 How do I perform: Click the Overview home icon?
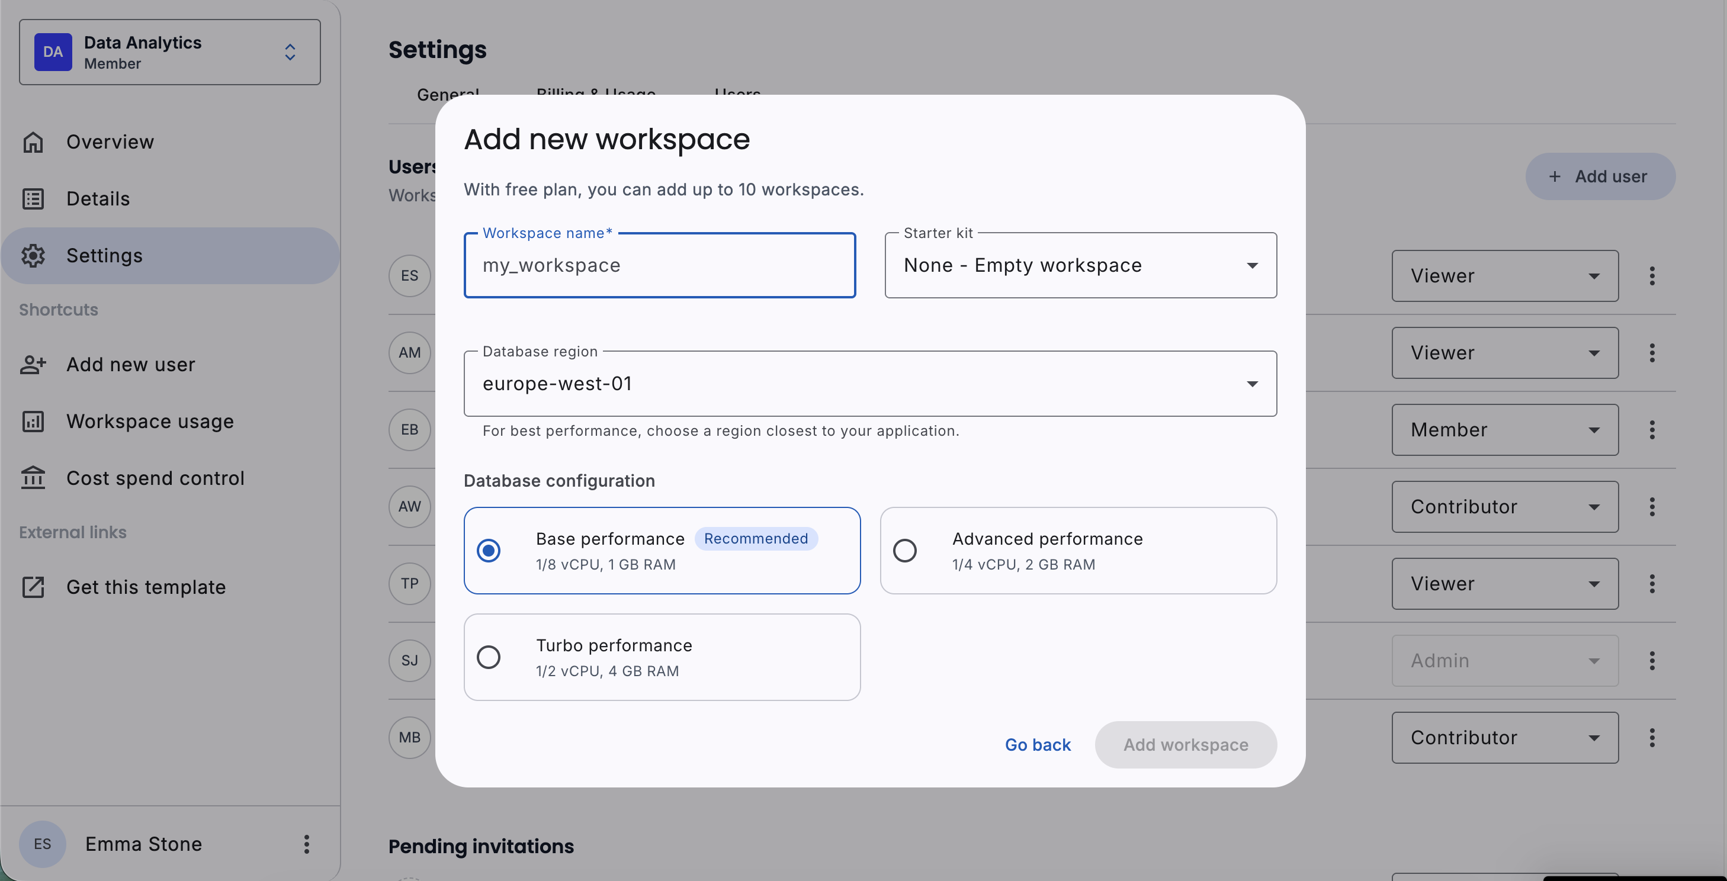click(33, 142)
